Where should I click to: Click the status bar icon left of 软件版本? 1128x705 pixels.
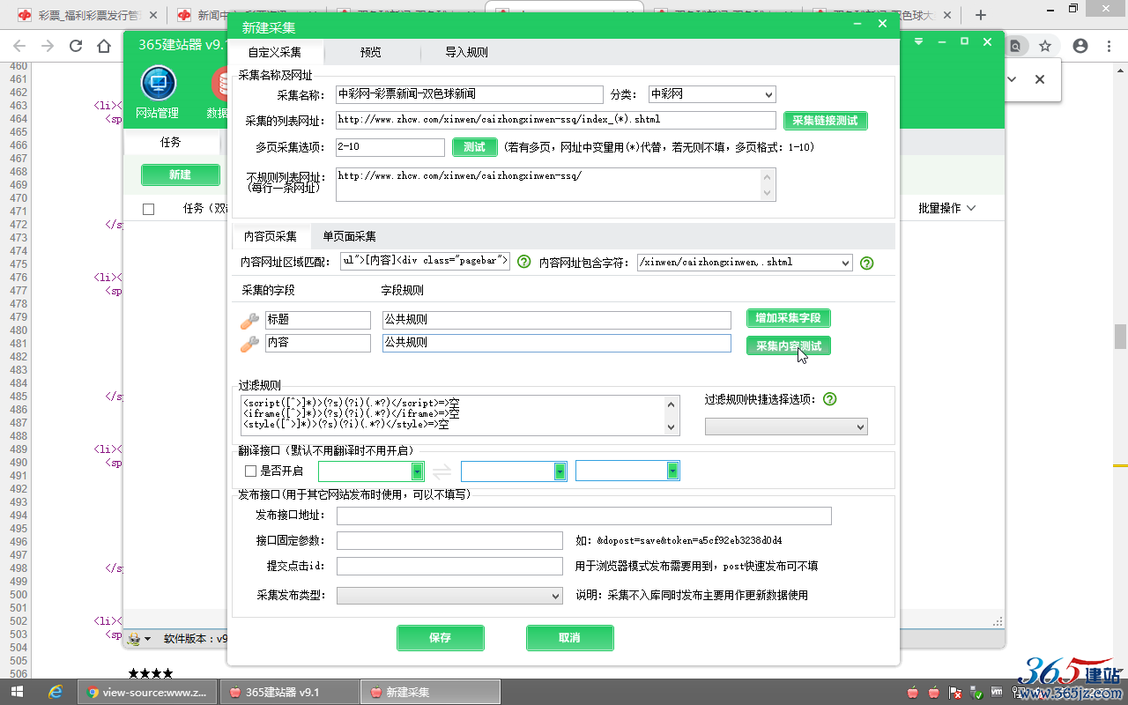coord(135,638)
